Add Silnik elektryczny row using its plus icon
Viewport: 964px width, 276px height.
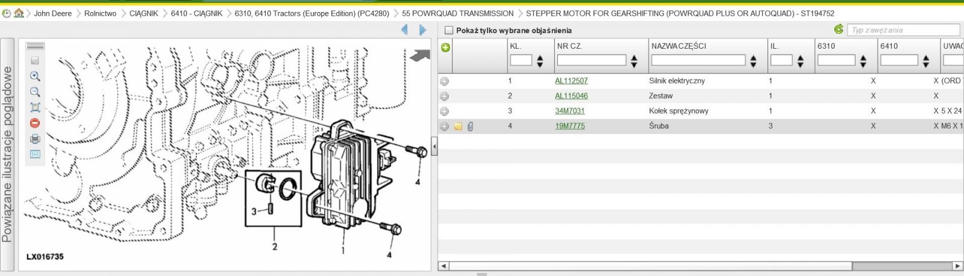click(x=444, y=81)
